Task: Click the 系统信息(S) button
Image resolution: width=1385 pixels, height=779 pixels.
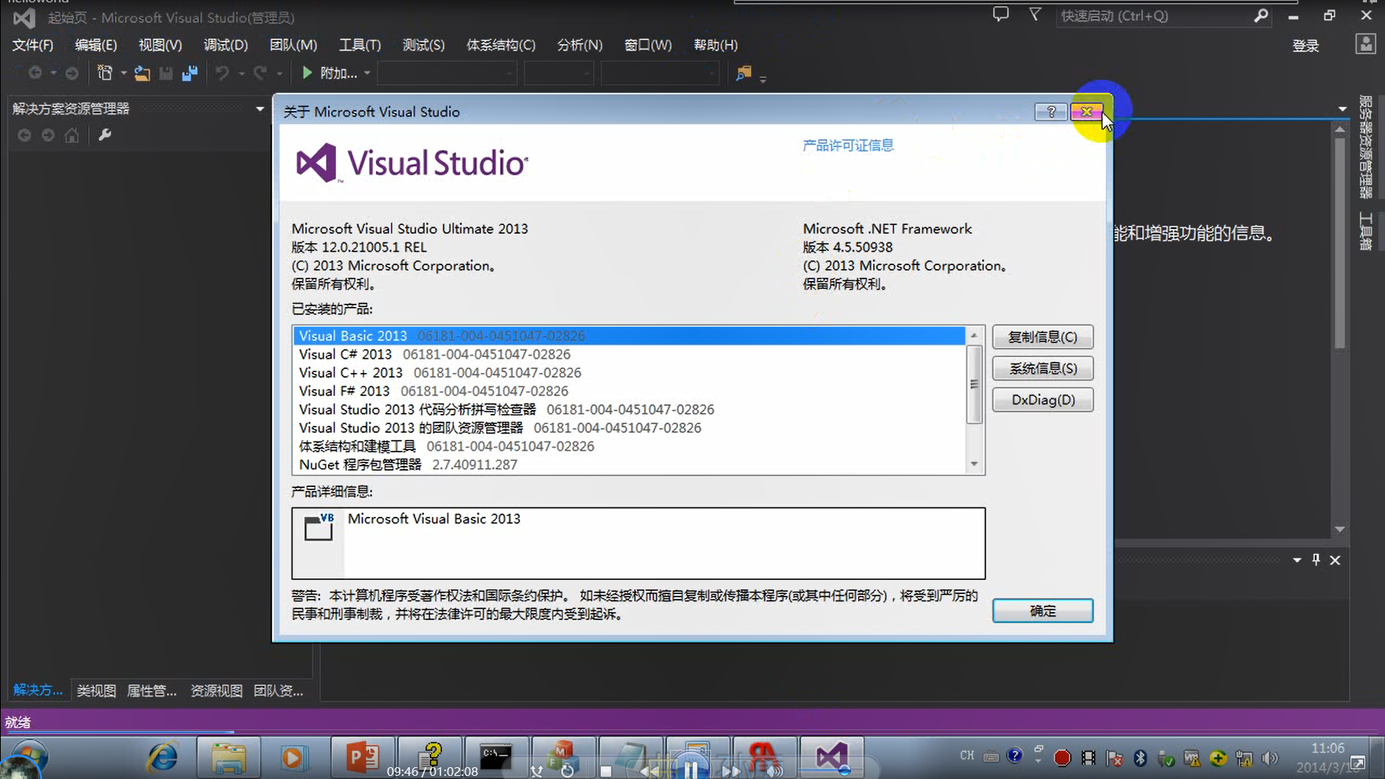Action: tap(1042, 368)
